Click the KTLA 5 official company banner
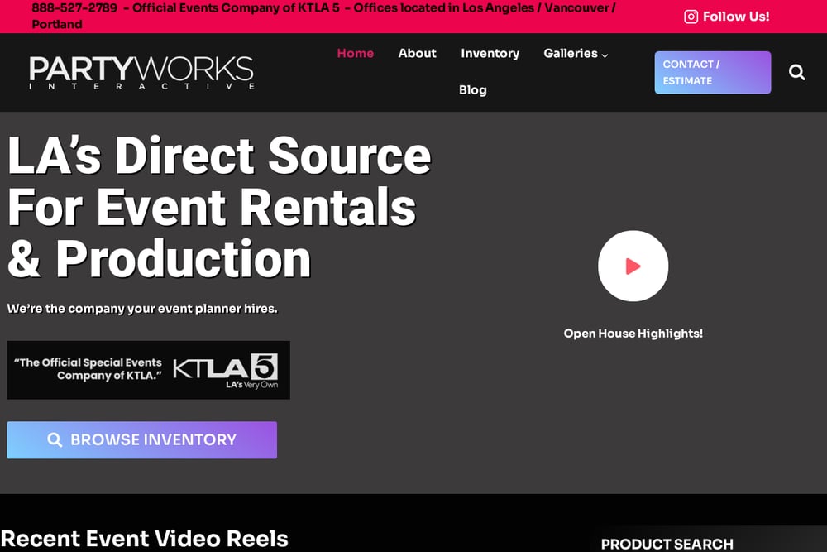This screenshot has width=827, height=552. coord(148,370)
